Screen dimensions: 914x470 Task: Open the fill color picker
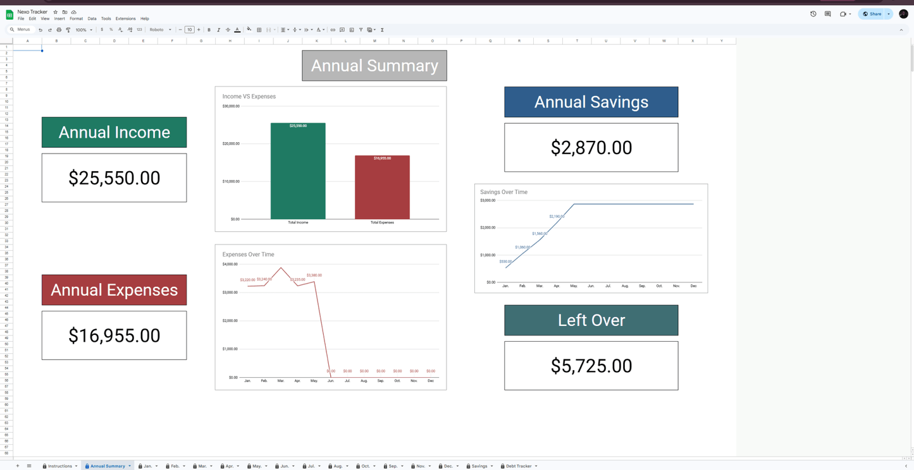tap(249, 30)
